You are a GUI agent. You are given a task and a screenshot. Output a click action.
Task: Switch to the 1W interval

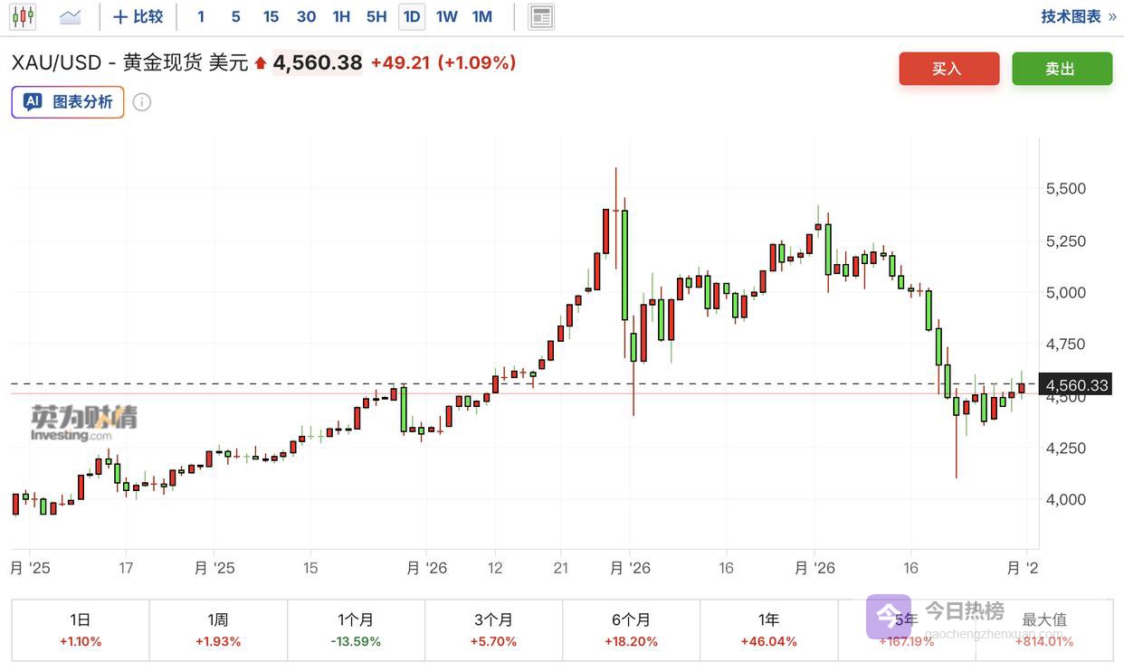point(446,16)
